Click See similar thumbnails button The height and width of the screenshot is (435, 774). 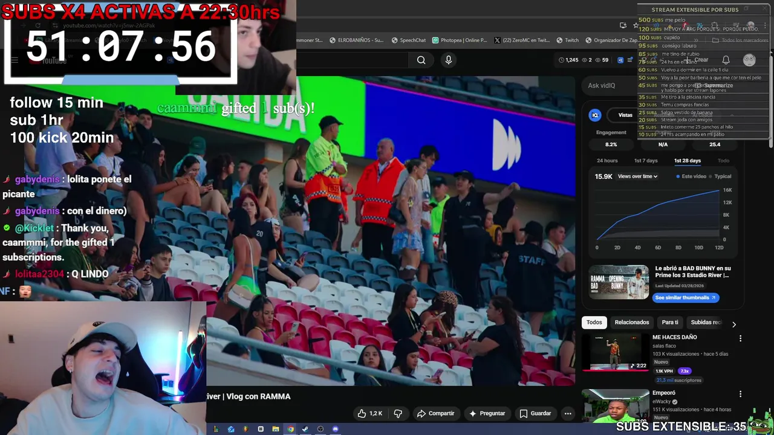(x=686, y=297)
